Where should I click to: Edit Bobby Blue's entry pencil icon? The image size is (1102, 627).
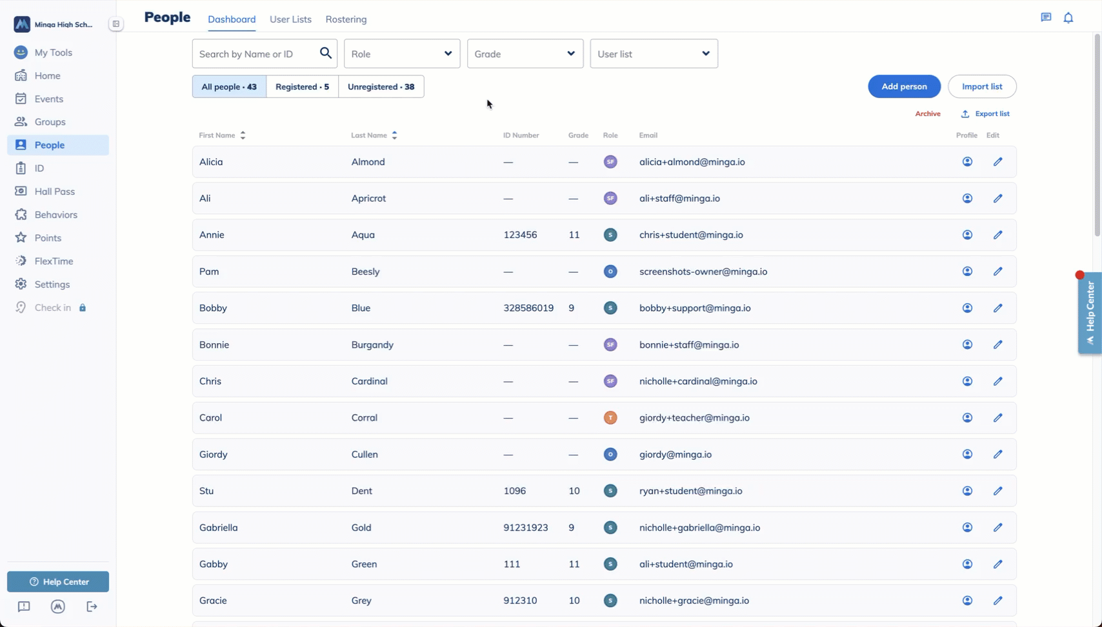pyautogui.click(x=997, y=308)
